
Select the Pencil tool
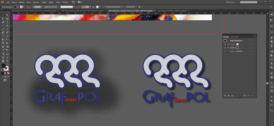coord(7,29)
